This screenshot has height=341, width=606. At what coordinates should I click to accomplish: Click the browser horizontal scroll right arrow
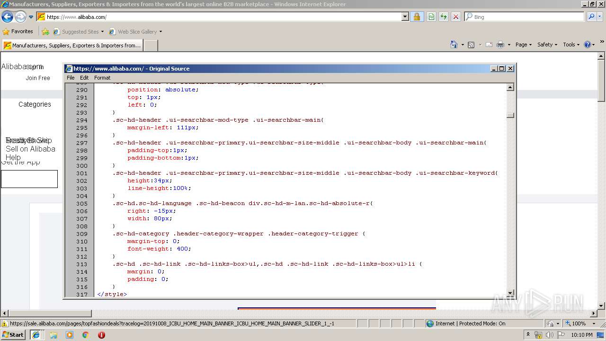pyautogui.click(x=594, y=314)
